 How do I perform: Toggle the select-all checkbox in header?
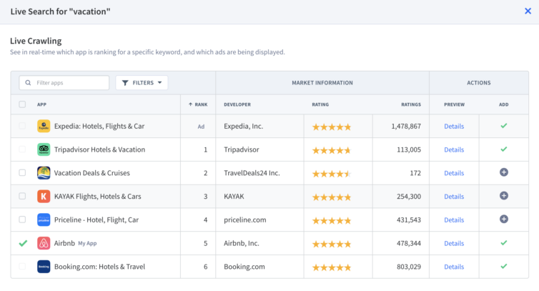point(22,104)
